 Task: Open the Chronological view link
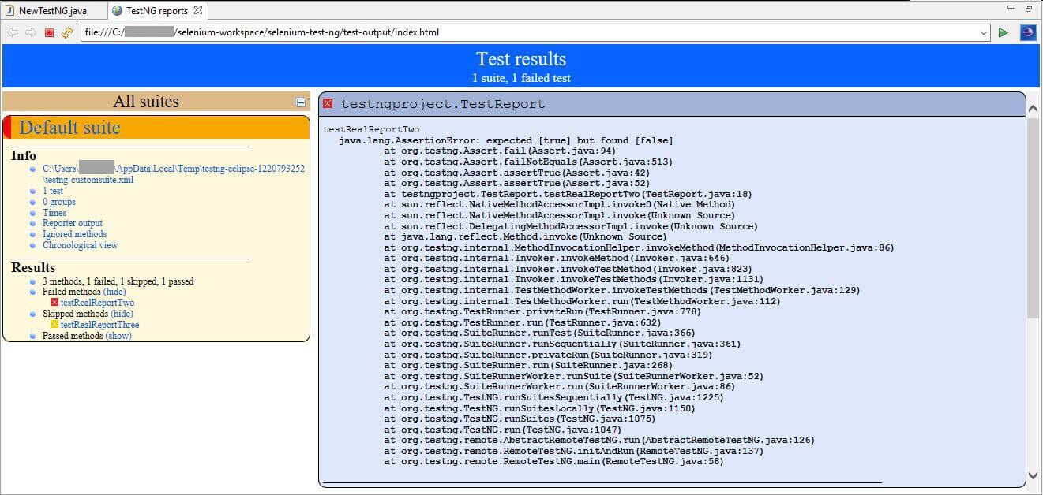[80, 245]
